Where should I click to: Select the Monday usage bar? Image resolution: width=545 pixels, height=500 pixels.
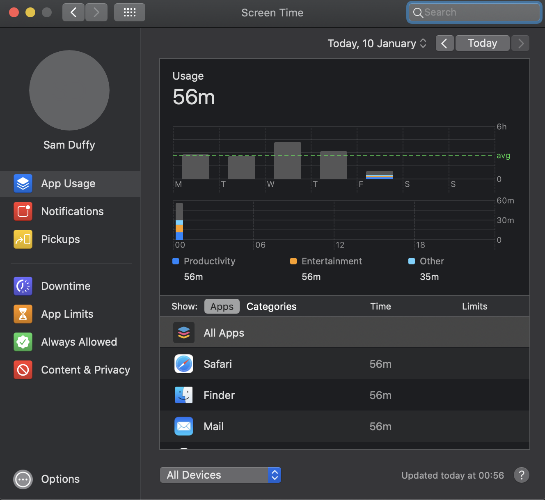point(196,167)
